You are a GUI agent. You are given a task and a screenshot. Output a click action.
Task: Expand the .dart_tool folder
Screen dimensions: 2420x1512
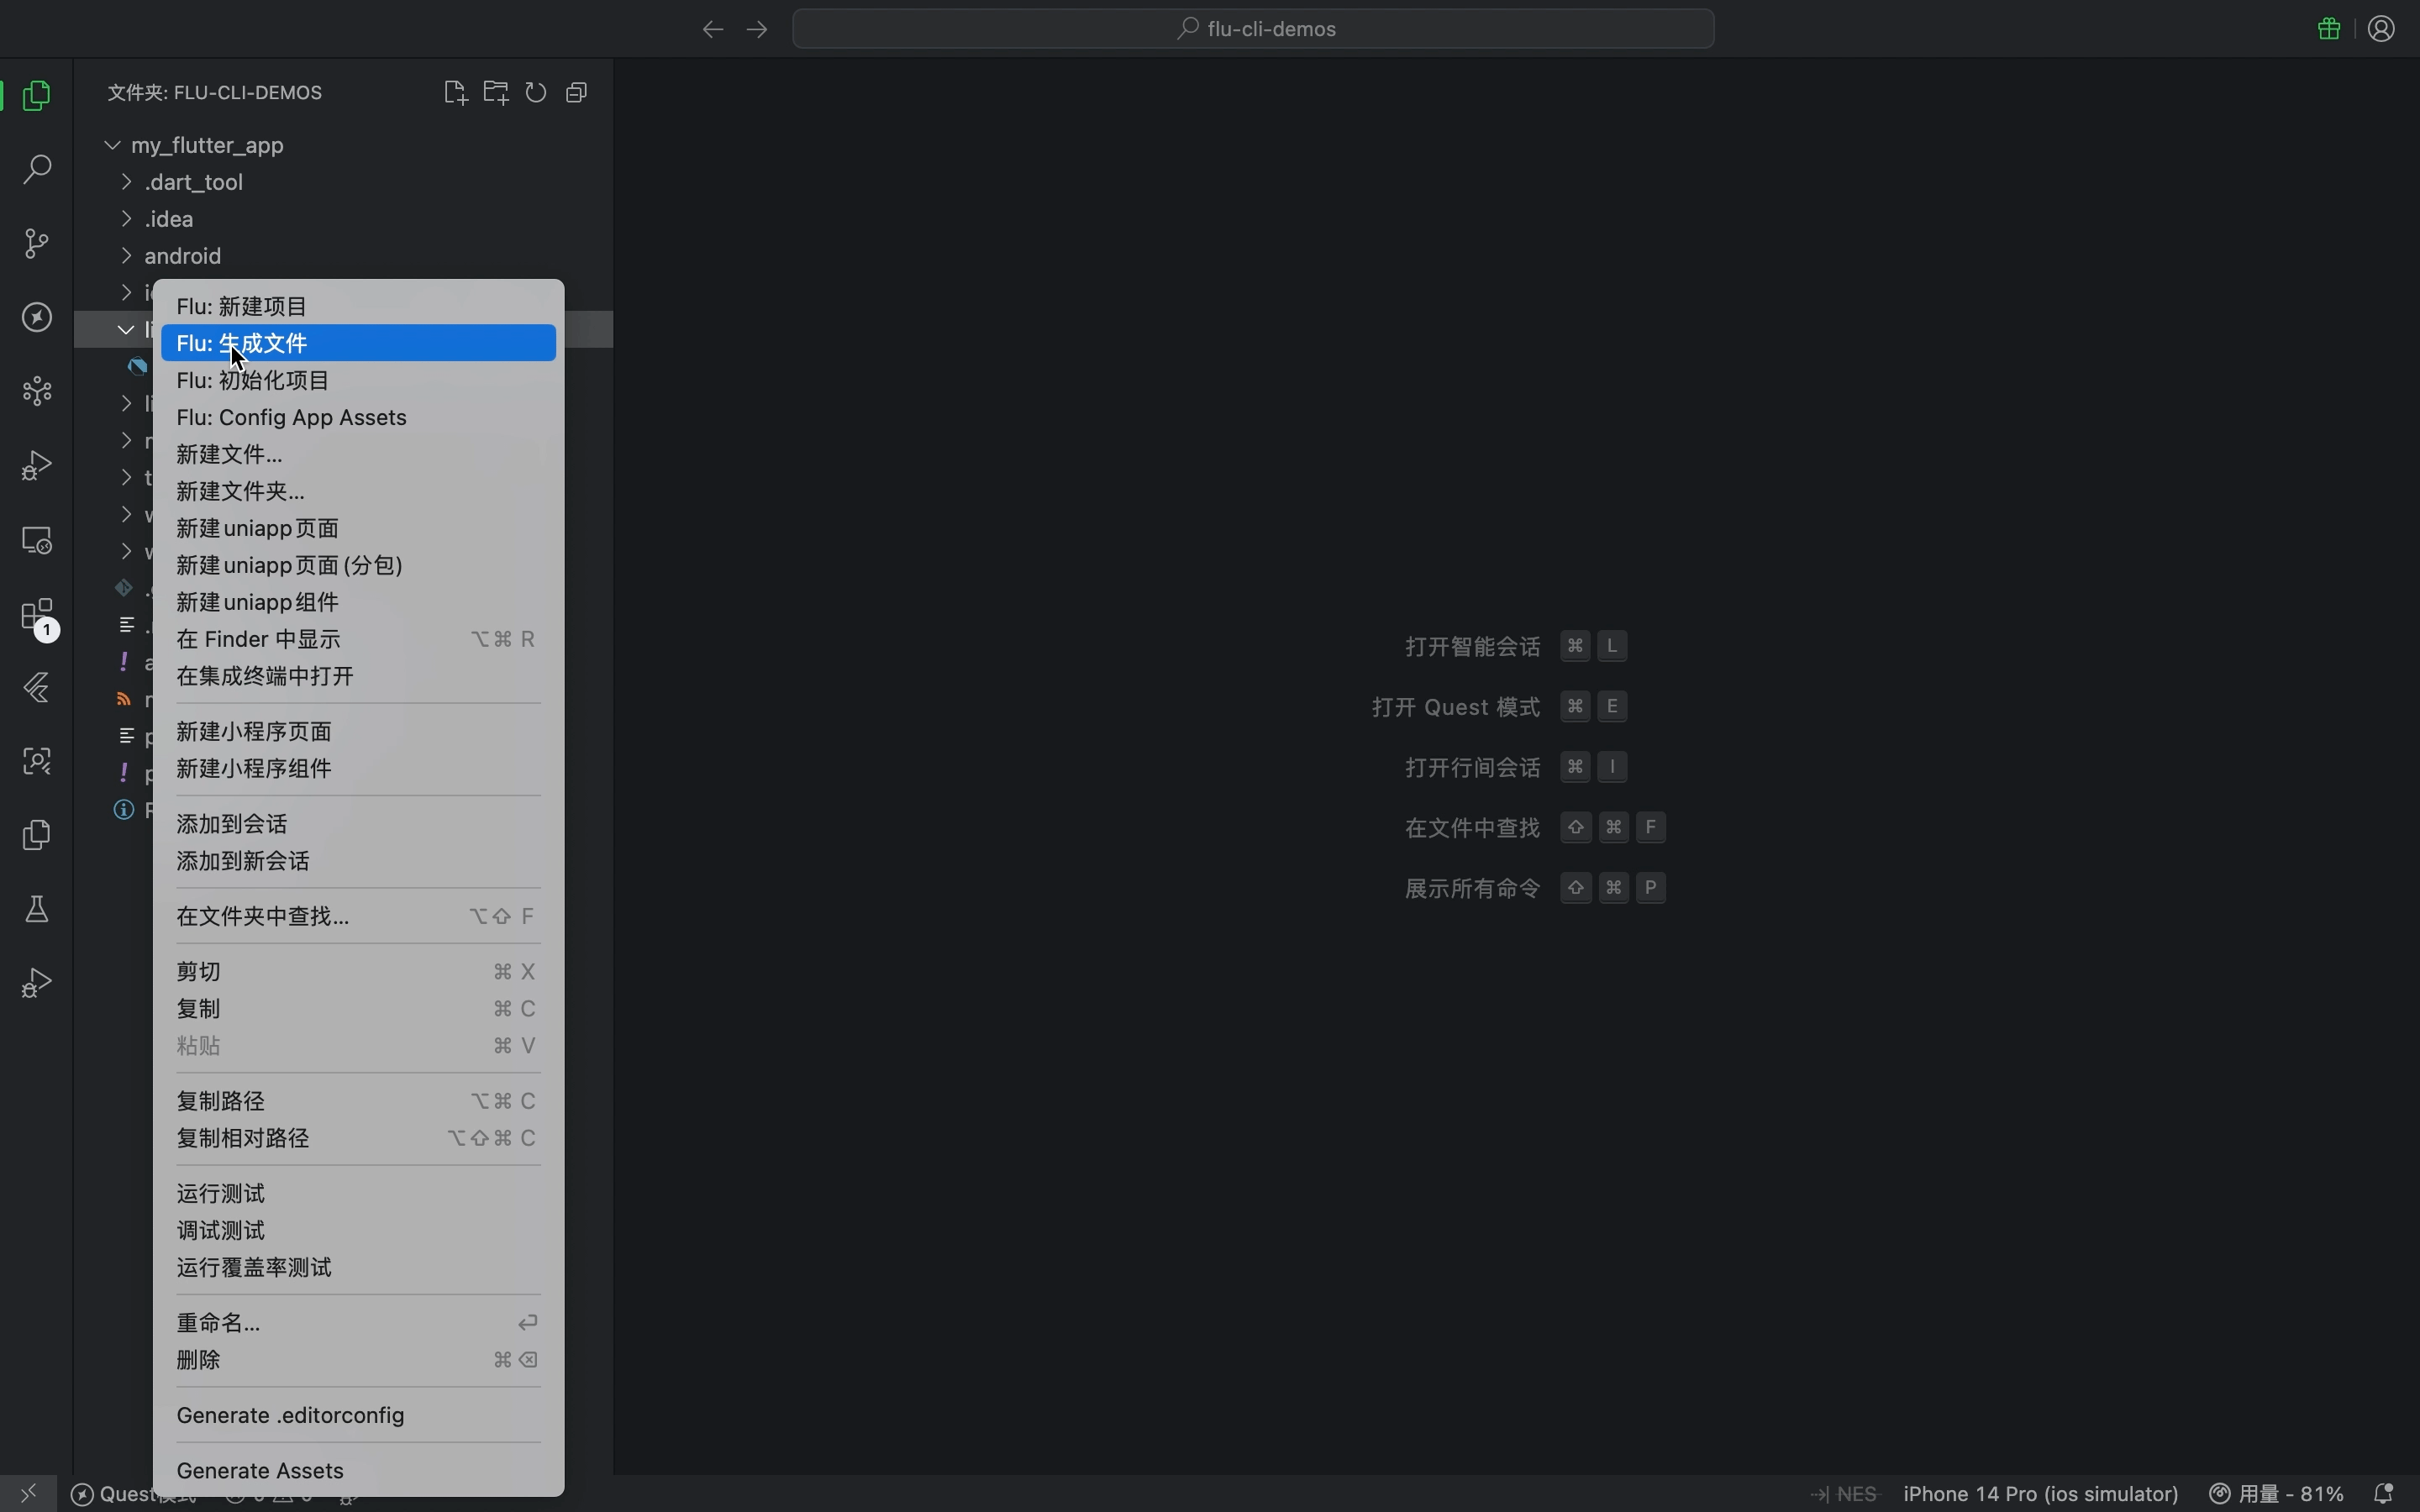click(126, 182)
